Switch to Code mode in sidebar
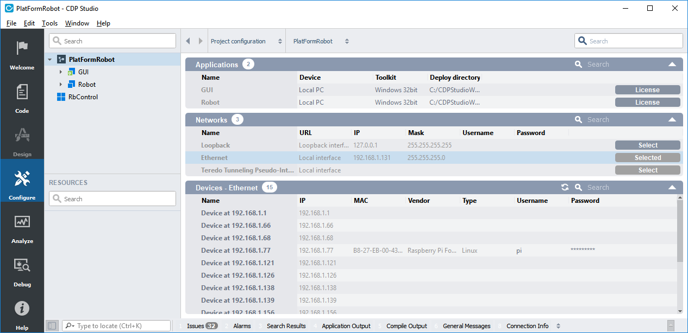688x333 pixels. 22,92
